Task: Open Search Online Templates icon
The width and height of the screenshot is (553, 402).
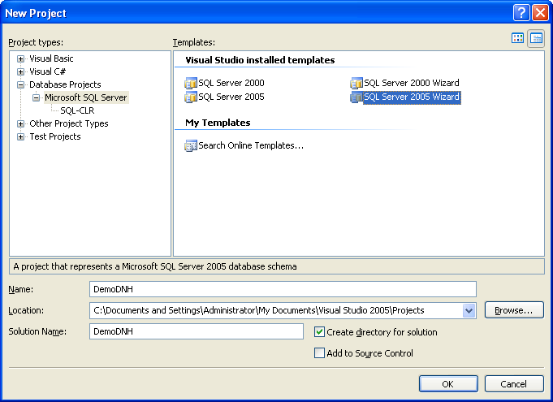Action: click(x=191, y=145)
